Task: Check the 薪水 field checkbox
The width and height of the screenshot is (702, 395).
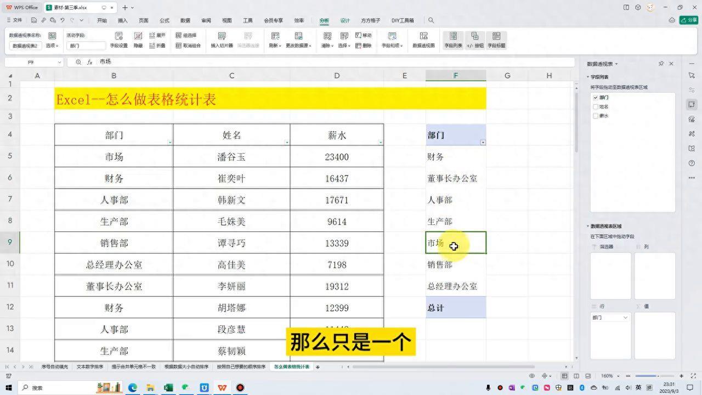Action: 596,116
